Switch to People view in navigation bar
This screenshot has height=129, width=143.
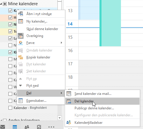27,127
